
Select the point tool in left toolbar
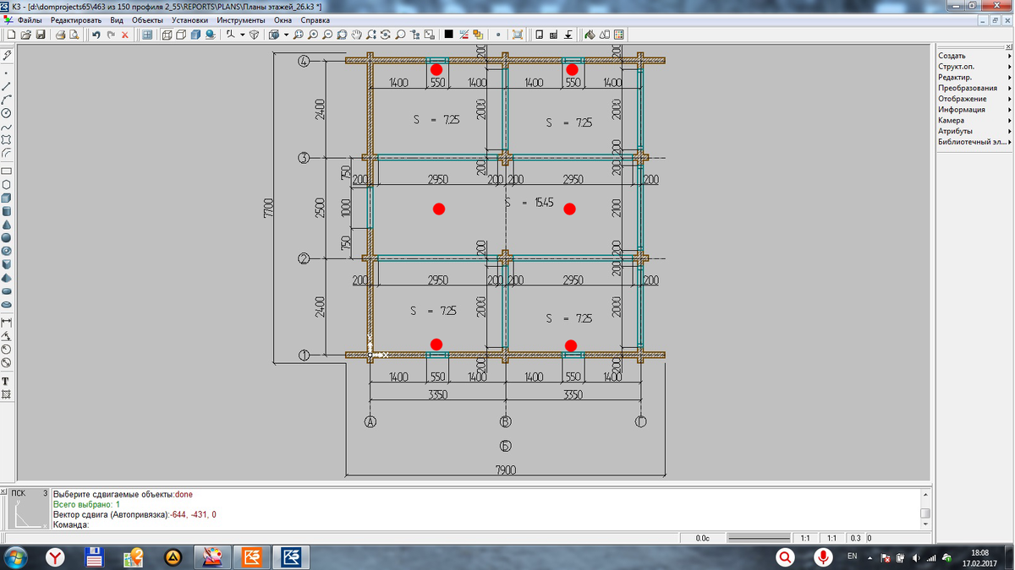pos(7,73)
